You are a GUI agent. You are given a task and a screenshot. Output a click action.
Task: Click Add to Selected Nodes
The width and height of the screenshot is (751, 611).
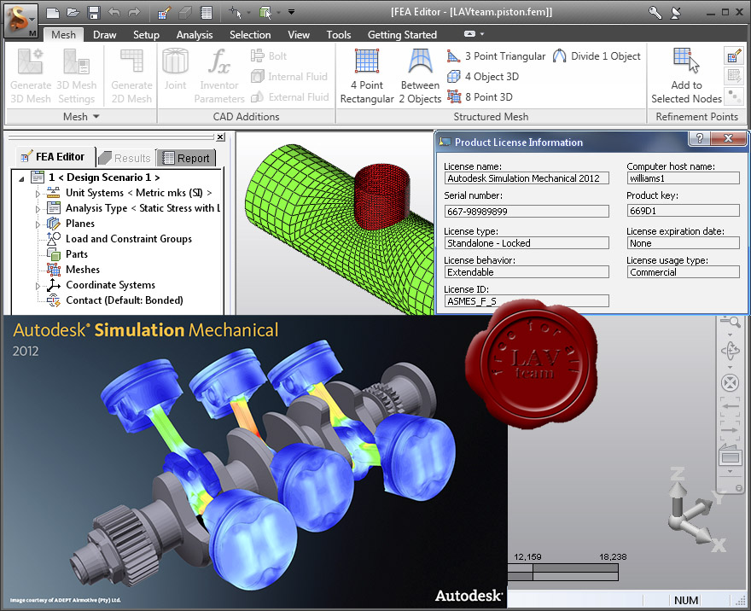coord(686,76)
